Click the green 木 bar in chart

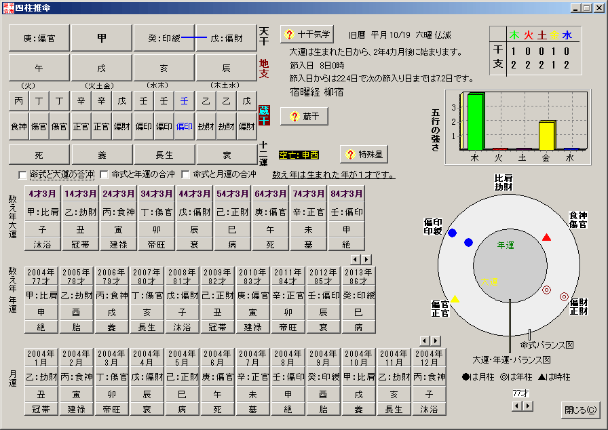click(476, 121)
